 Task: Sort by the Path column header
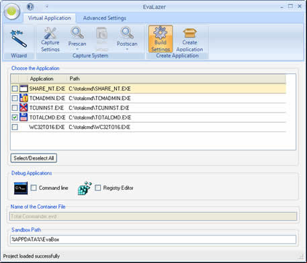(x=177, y=78)
